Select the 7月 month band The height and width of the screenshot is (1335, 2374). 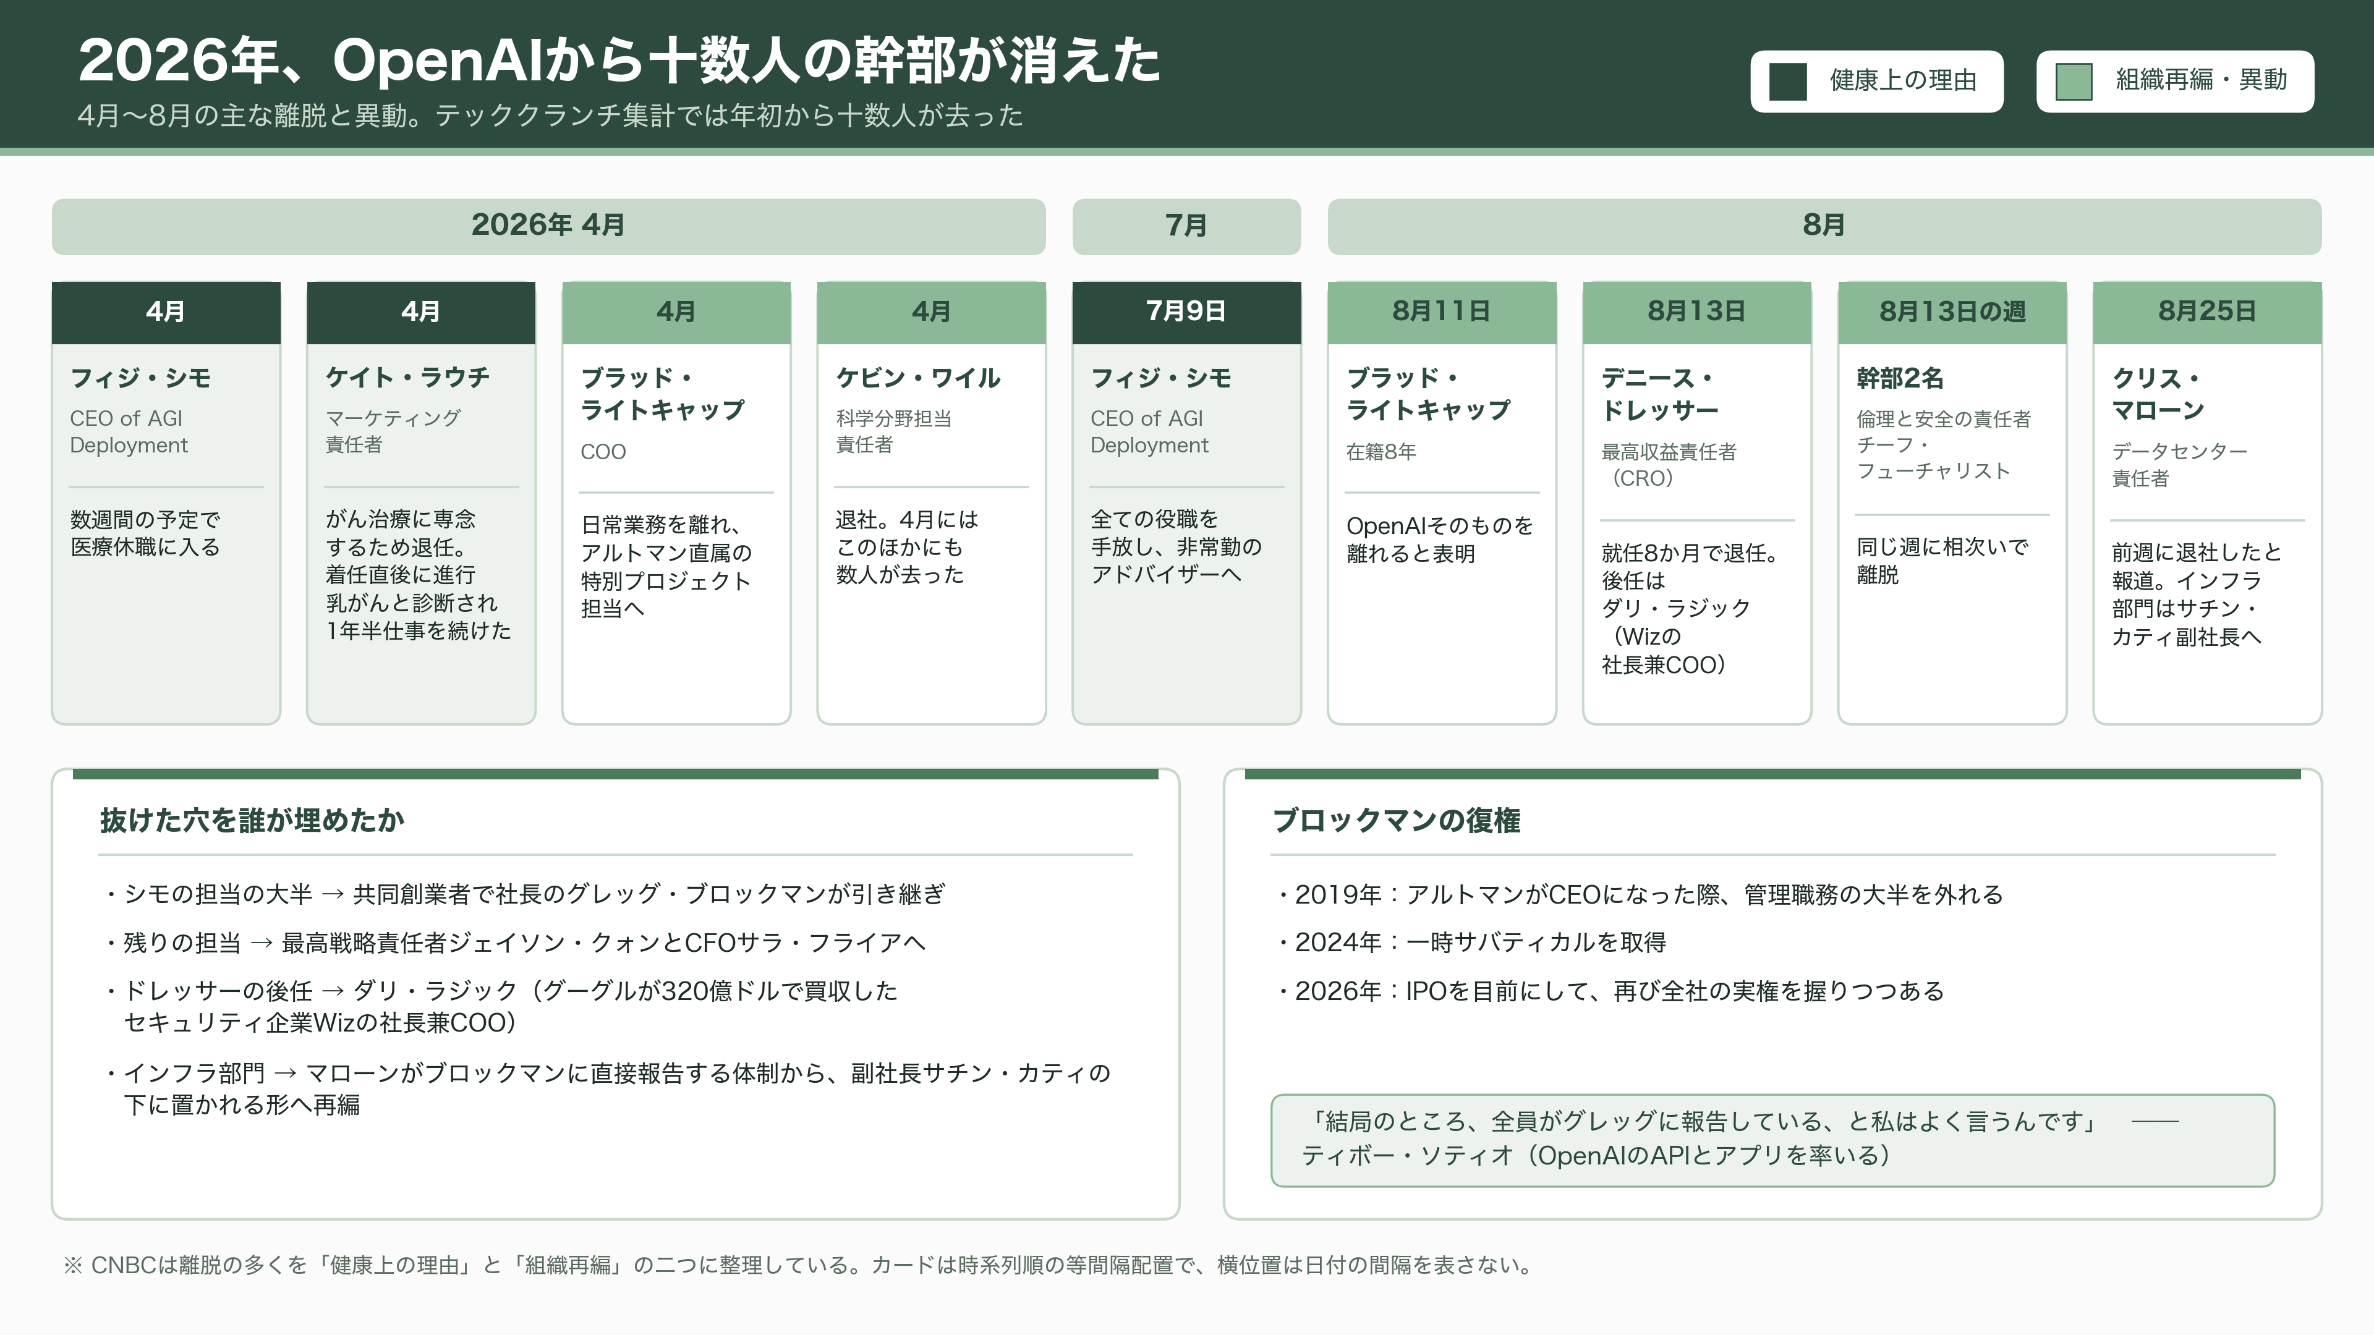(1186, 226)
